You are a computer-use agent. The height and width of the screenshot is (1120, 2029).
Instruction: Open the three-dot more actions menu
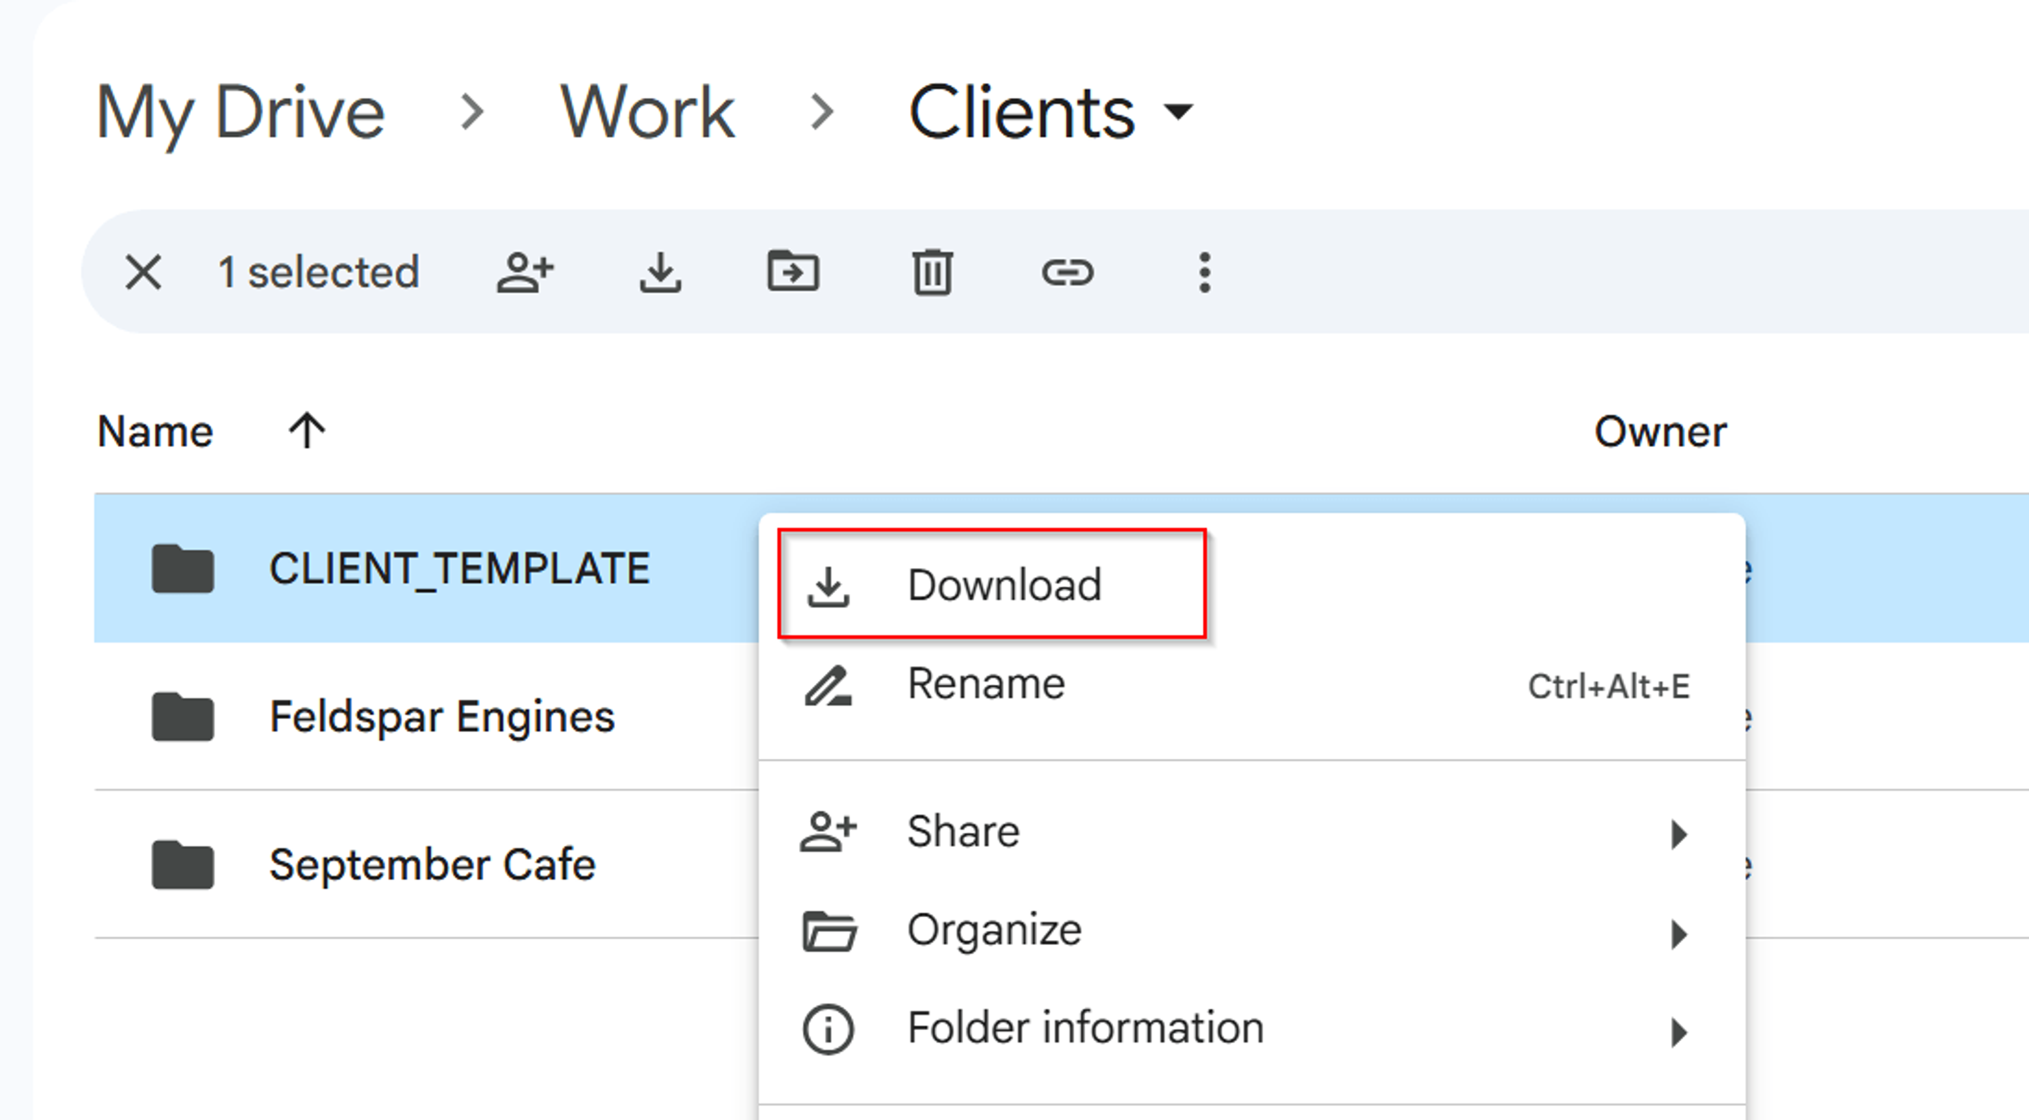click(1204, 273)
